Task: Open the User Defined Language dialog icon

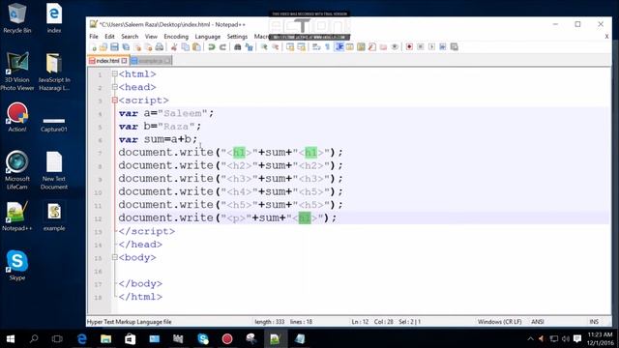Action: pos(350,47)
